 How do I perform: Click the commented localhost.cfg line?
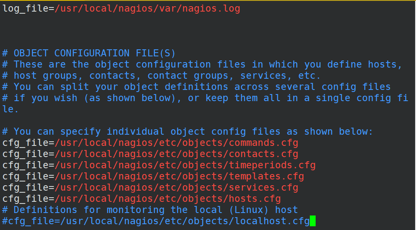[156, 221]
